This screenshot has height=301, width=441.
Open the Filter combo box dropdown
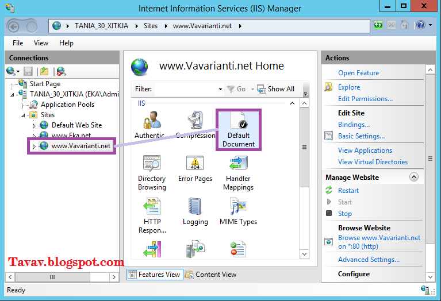[x=220, y=90]
